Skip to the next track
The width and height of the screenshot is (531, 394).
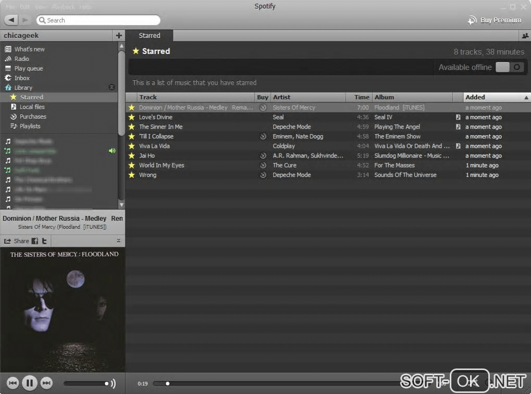click(46, 383)
